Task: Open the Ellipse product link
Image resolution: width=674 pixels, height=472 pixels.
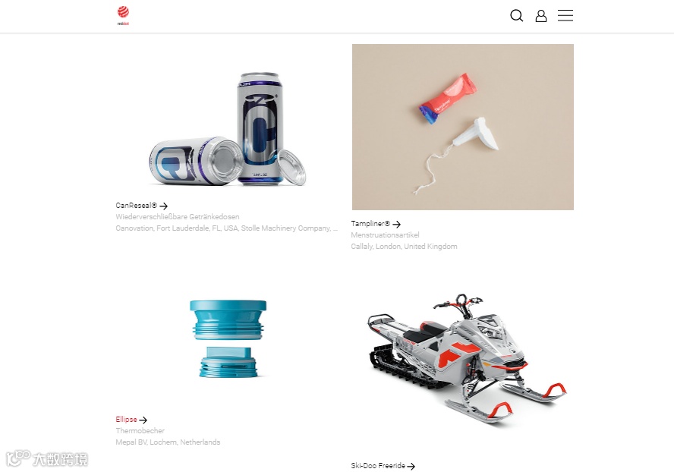Action: click(126, 419)
